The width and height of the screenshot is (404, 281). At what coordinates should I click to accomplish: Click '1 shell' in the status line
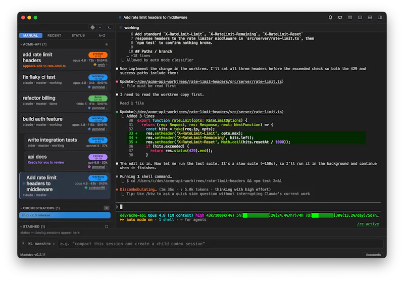click(166, 220)
